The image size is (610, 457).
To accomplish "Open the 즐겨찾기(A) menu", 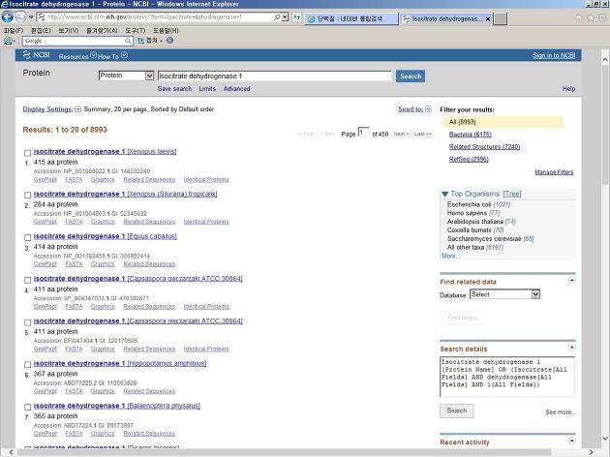I will [x=102, y=30].
